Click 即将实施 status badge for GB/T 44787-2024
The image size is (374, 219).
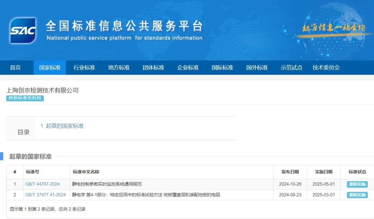pyautogui.click(x=357, y=184)
